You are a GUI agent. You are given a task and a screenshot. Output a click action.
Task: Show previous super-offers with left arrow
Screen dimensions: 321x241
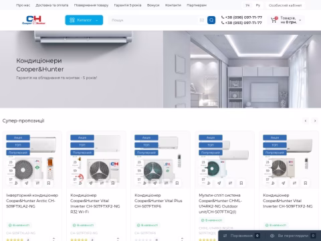[x=306, y=120]
